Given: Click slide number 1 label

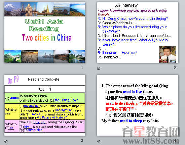Looking at the screenshot, I should [x=82, y=68].
